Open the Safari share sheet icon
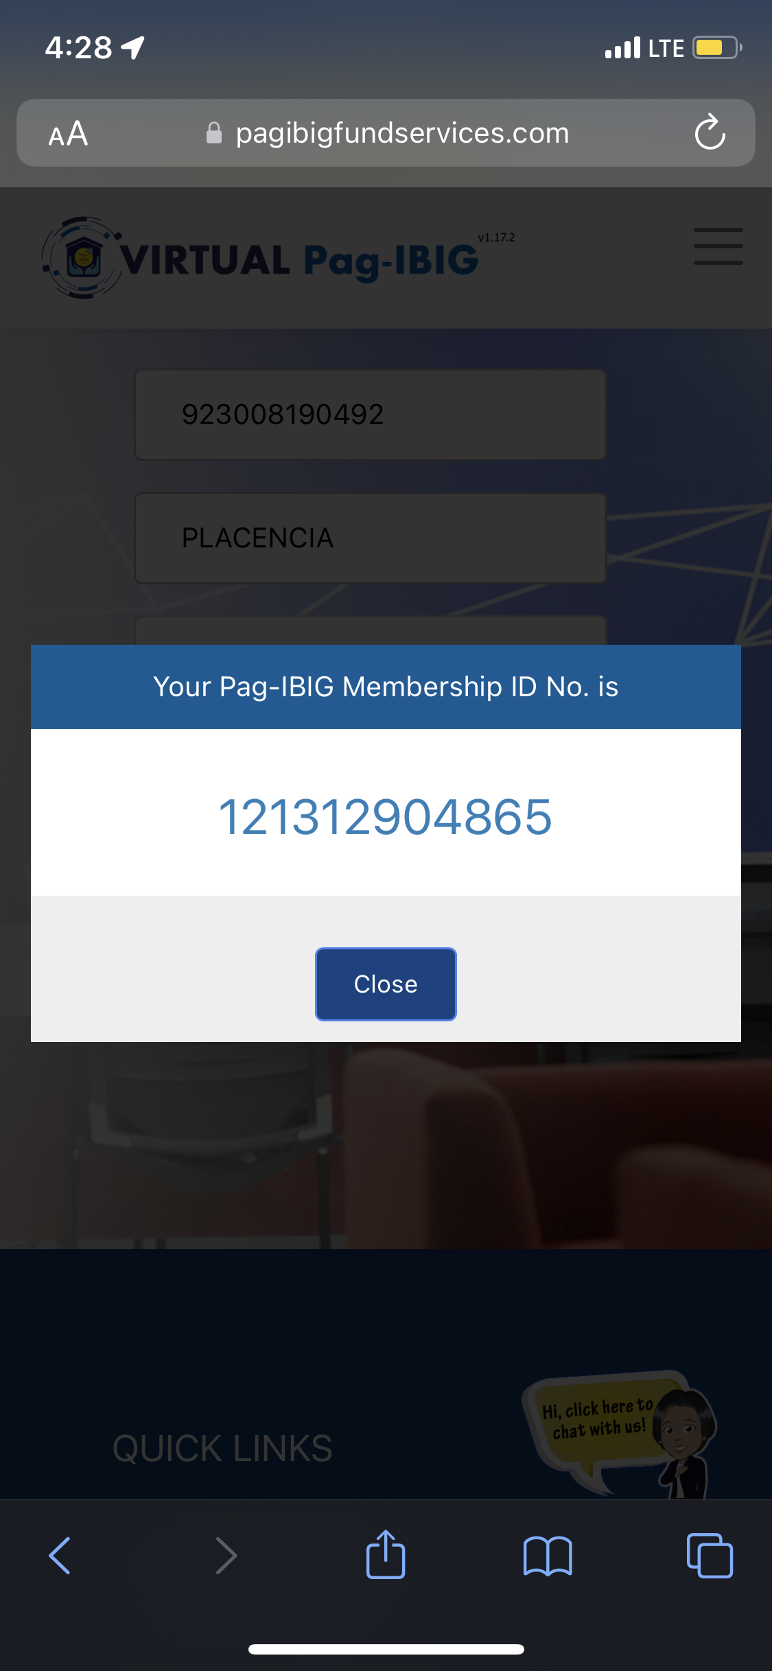This screenshot has width=772, height=1671. pyautogui.click(x=386, y=1554)
